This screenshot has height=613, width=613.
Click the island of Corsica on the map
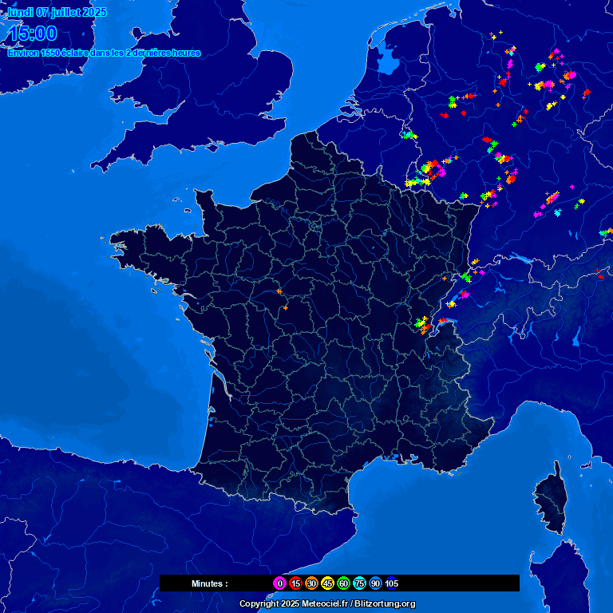click(x=552, y=499)
